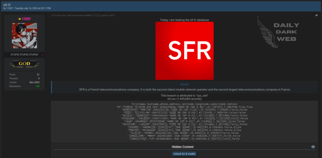Click the SFR is a French telecommunications description
The height and width of the screenshot is (158, 322).
pos(185,90)
